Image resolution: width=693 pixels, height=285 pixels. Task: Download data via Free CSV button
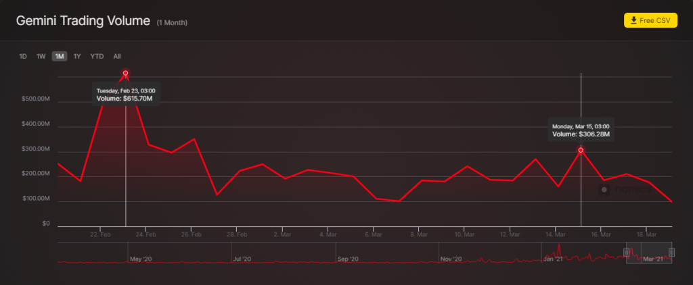pyautogui.click(x=650, y=20)
